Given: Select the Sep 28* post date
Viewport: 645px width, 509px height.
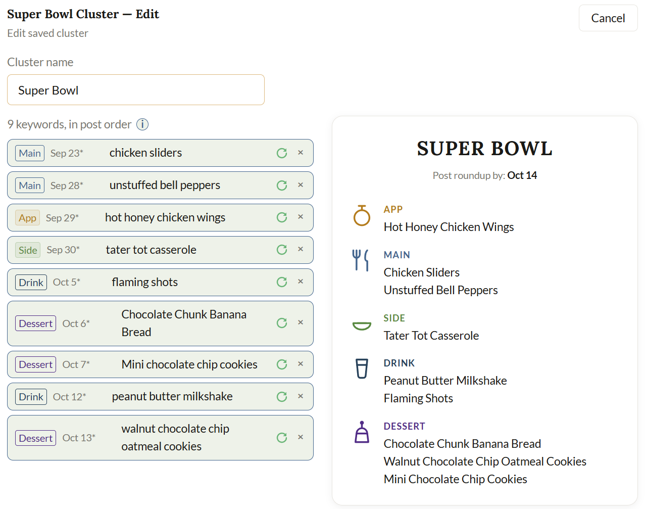Looking at the screenshot, I should point(67,186).
